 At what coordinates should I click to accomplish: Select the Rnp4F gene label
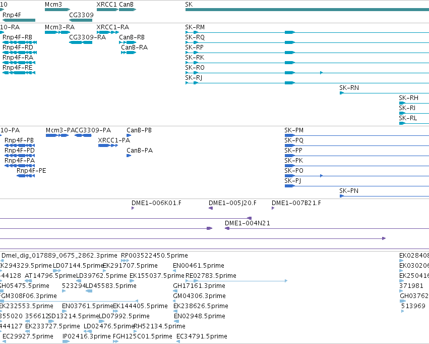pos(12,15)
